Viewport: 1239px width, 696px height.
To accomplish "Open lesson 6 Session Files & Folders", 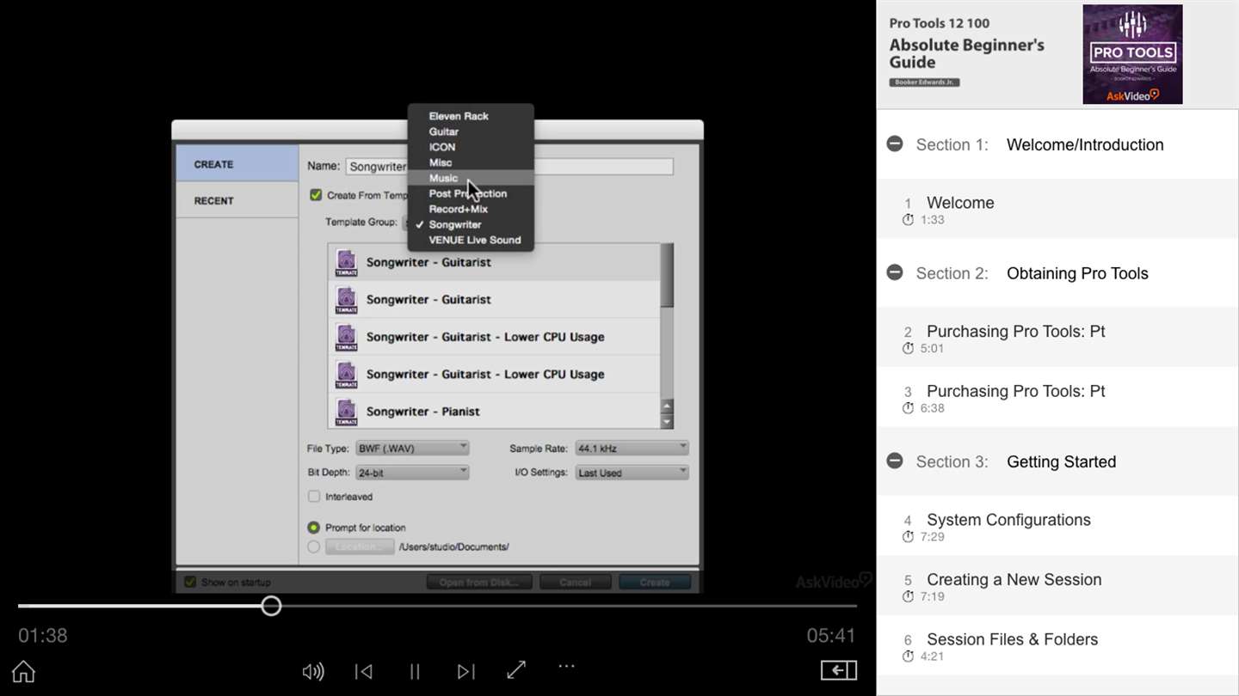I will pos(1057,646).
